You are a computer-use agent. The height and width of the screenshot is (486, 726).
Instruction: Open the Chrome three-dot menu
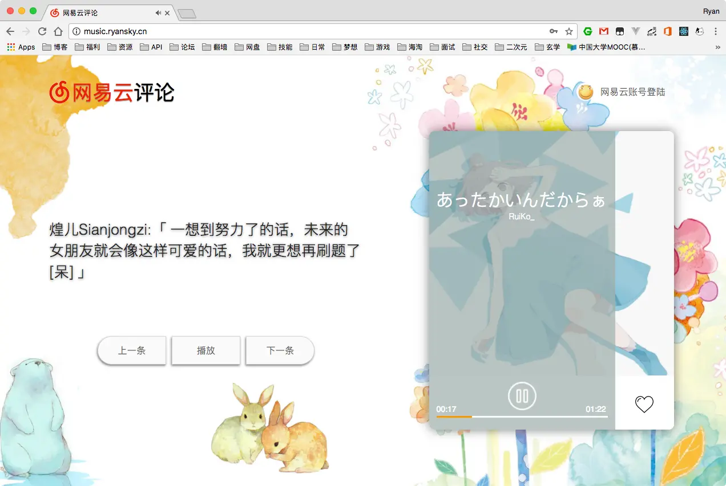pyautogui.click(x=716, y=31)
